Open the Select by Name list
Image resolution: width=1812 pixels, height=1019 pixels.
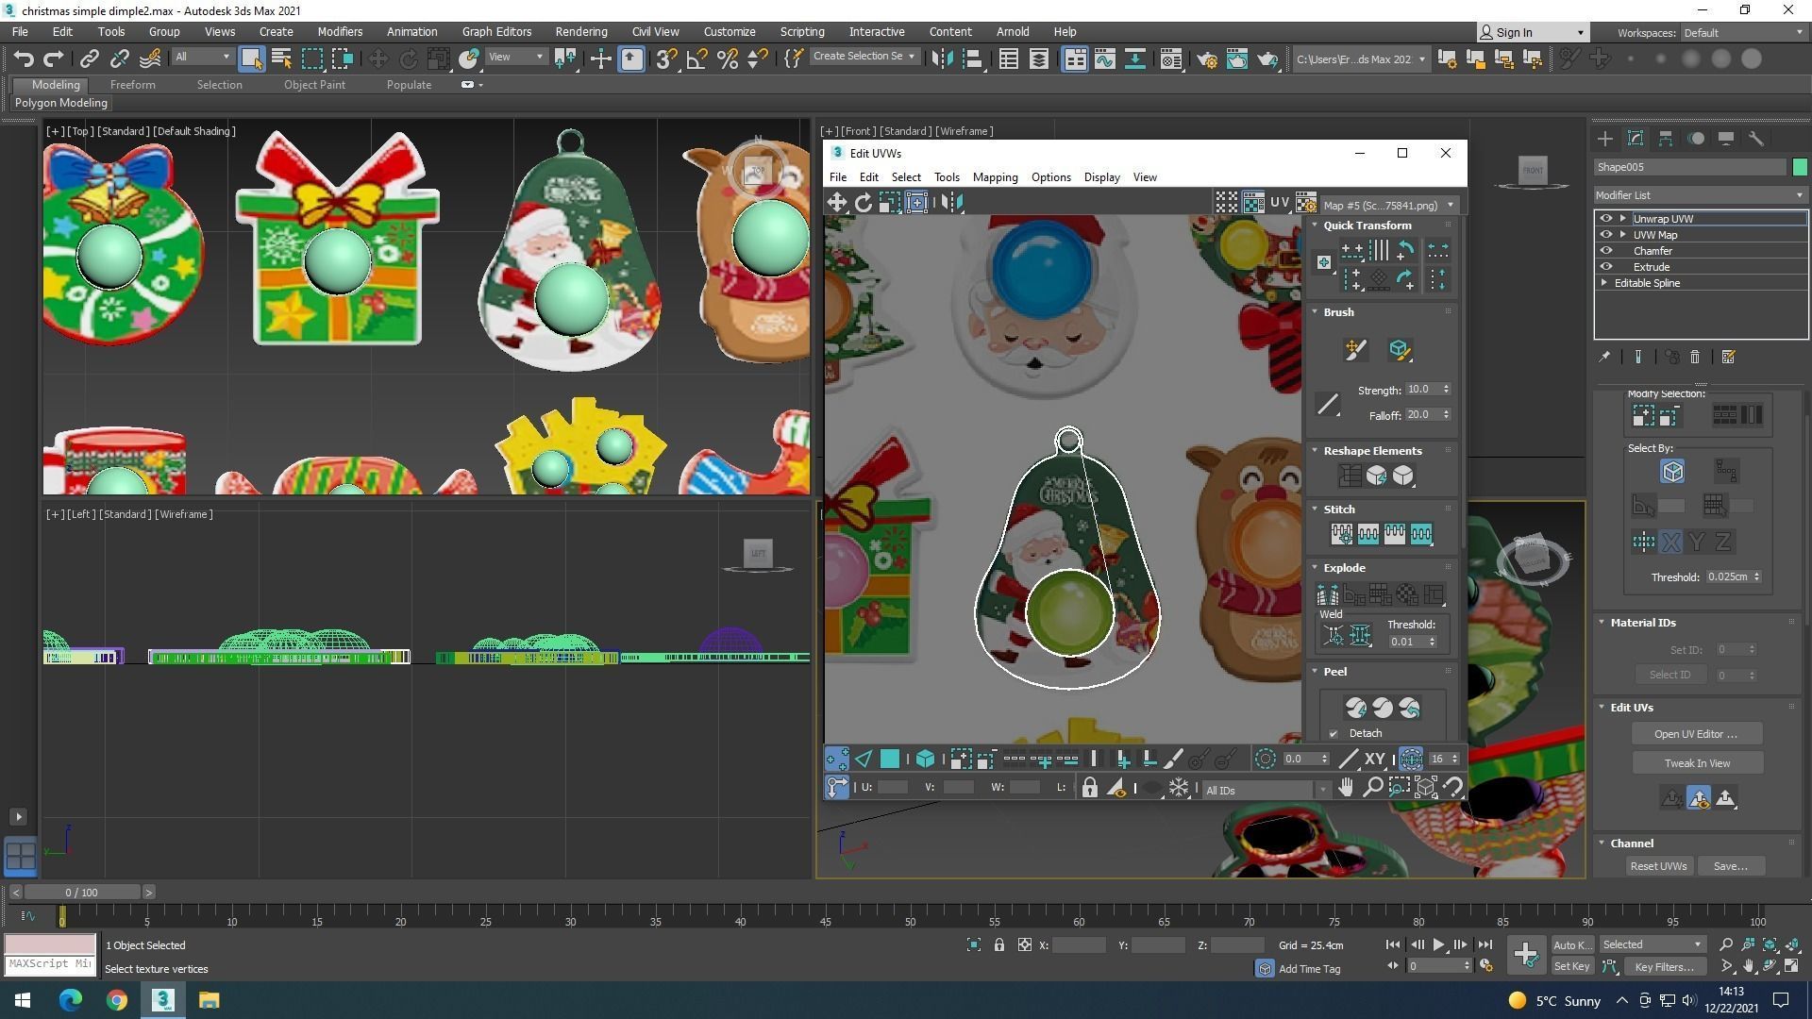pos(281,58)
